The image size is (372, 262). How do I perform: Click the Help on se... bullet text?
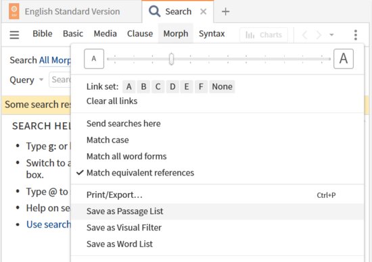click(48, 208)
